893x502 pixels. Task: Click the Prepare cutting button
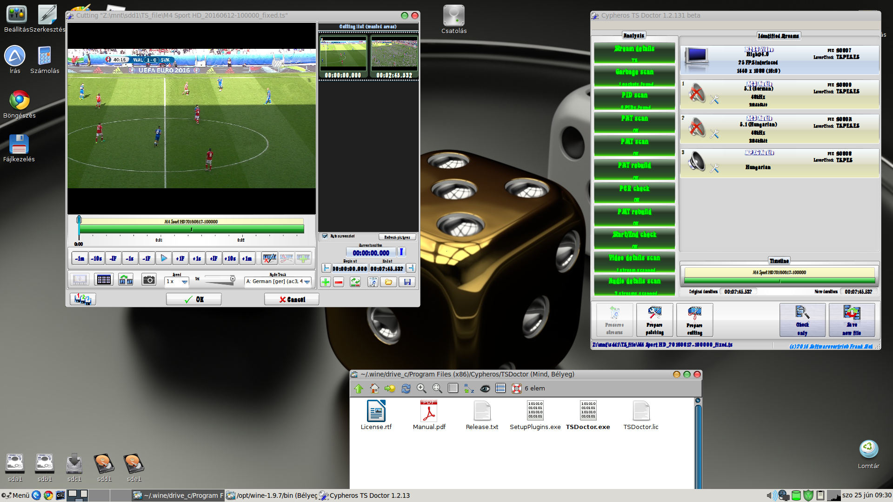[694, 320]
